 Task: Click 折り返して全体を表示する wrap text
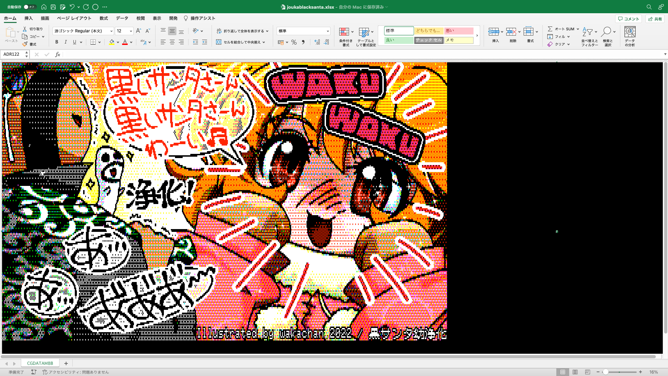pyautogui.click(x=240, y=31)
